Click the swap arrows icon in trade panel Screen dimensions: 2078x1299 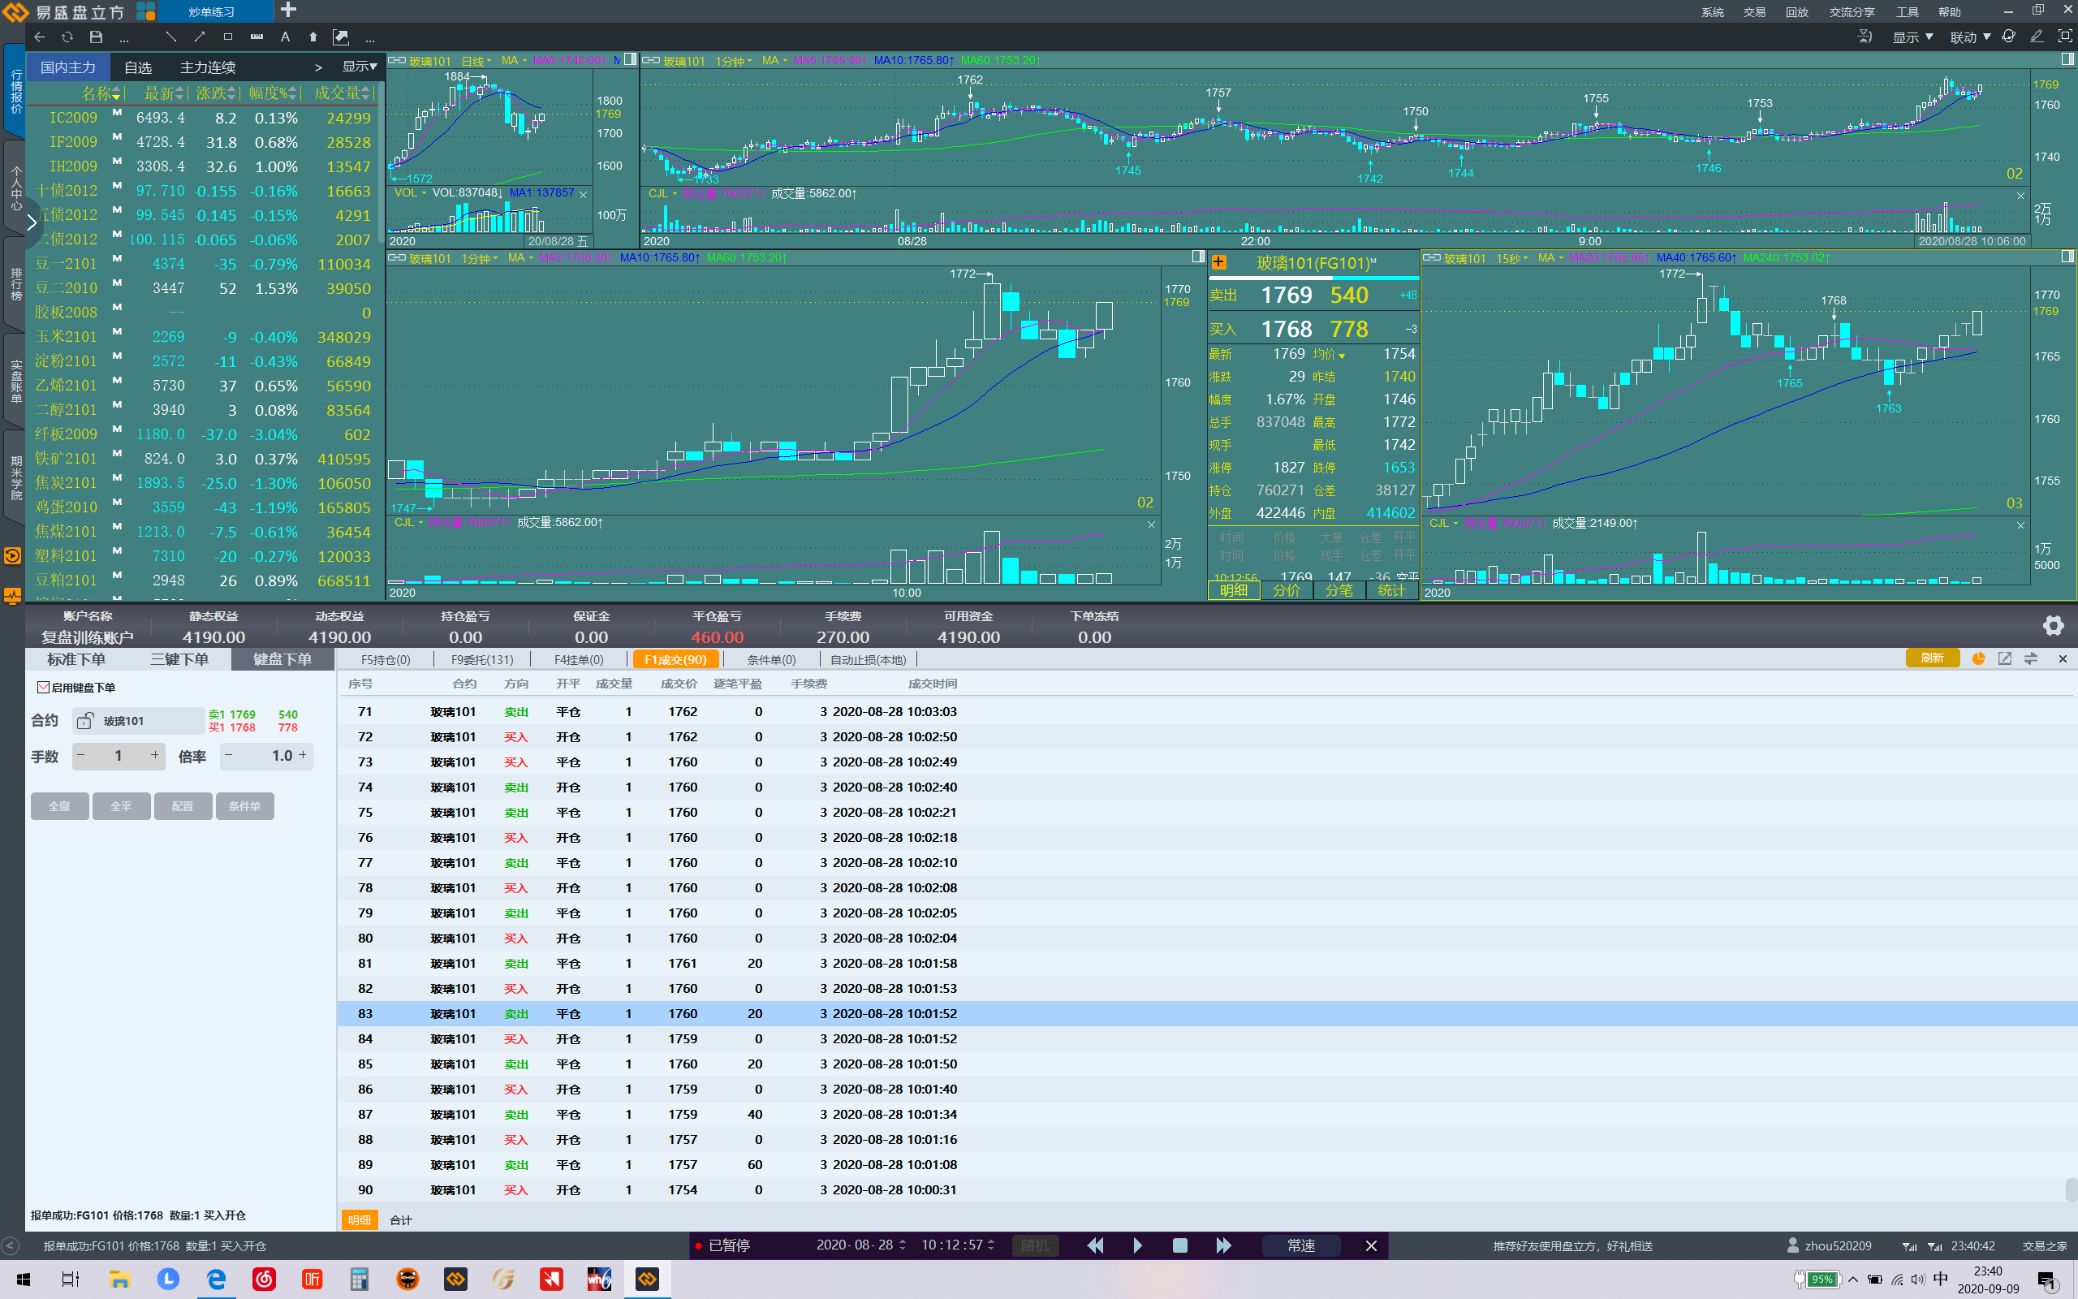[2031, 658]
